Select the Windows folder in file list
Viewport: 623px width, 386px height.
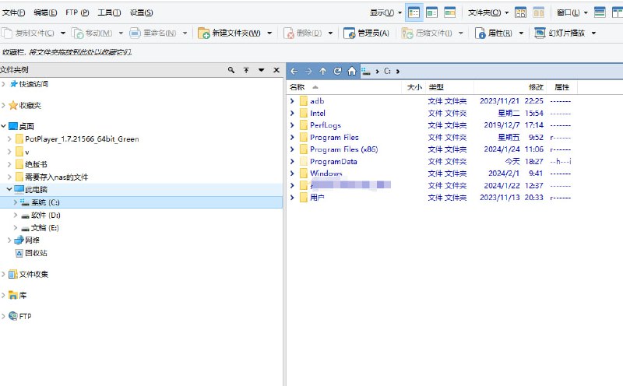tap(326, 174)
